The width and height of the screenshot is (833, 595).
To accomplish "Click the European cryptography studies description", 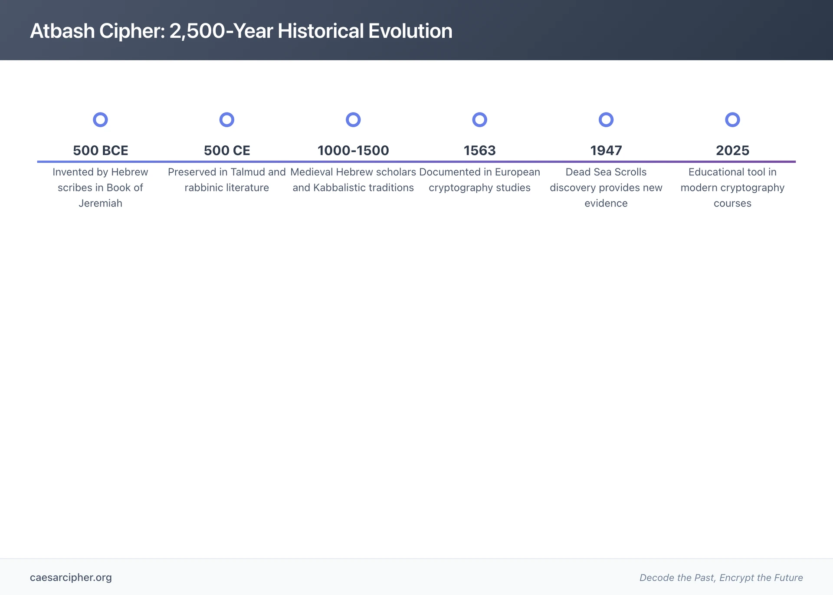I will tap(479, 180).
